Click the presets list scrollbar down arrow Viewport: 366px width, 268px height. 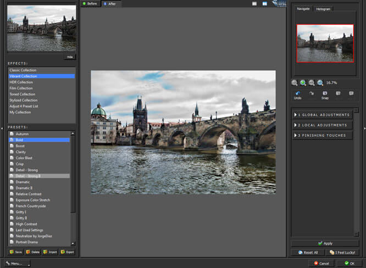tap(73, 244)
